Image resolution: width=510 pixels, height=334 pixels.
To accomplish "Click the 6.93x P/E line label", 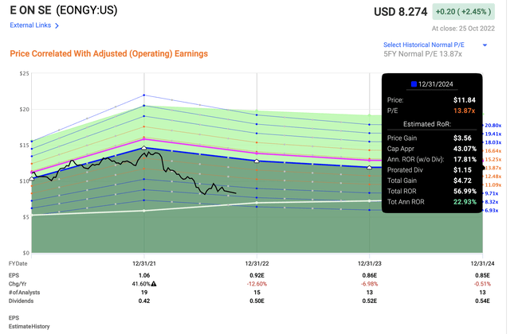I will coord(492,210).
